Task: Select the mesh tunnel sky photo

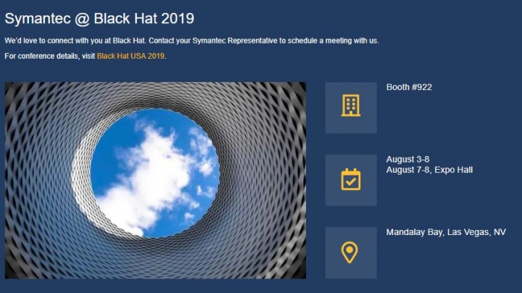Action: pos(155,180)
